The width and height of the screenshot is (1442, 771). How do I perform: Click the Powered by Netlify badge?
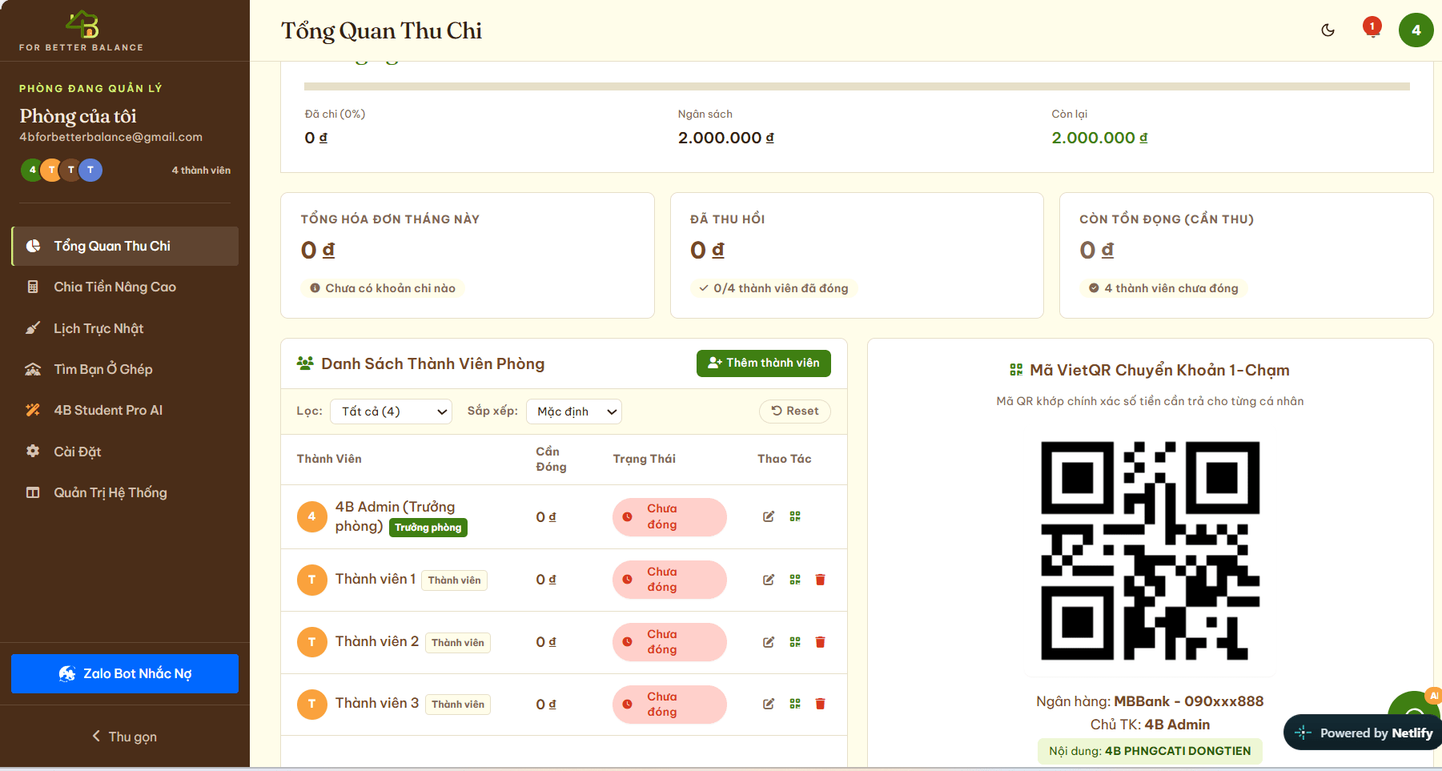pyautogui.click(x=1364, y=733)
